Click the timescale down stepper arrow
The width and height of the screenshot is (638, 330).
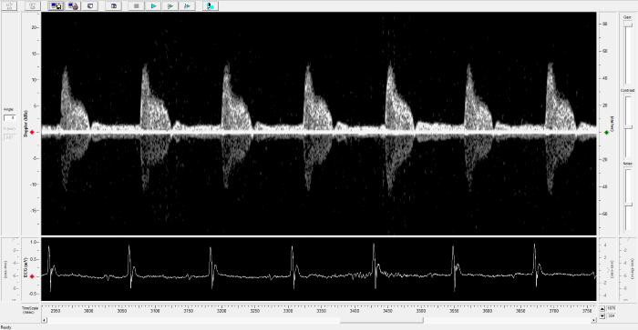coord(602,315)
